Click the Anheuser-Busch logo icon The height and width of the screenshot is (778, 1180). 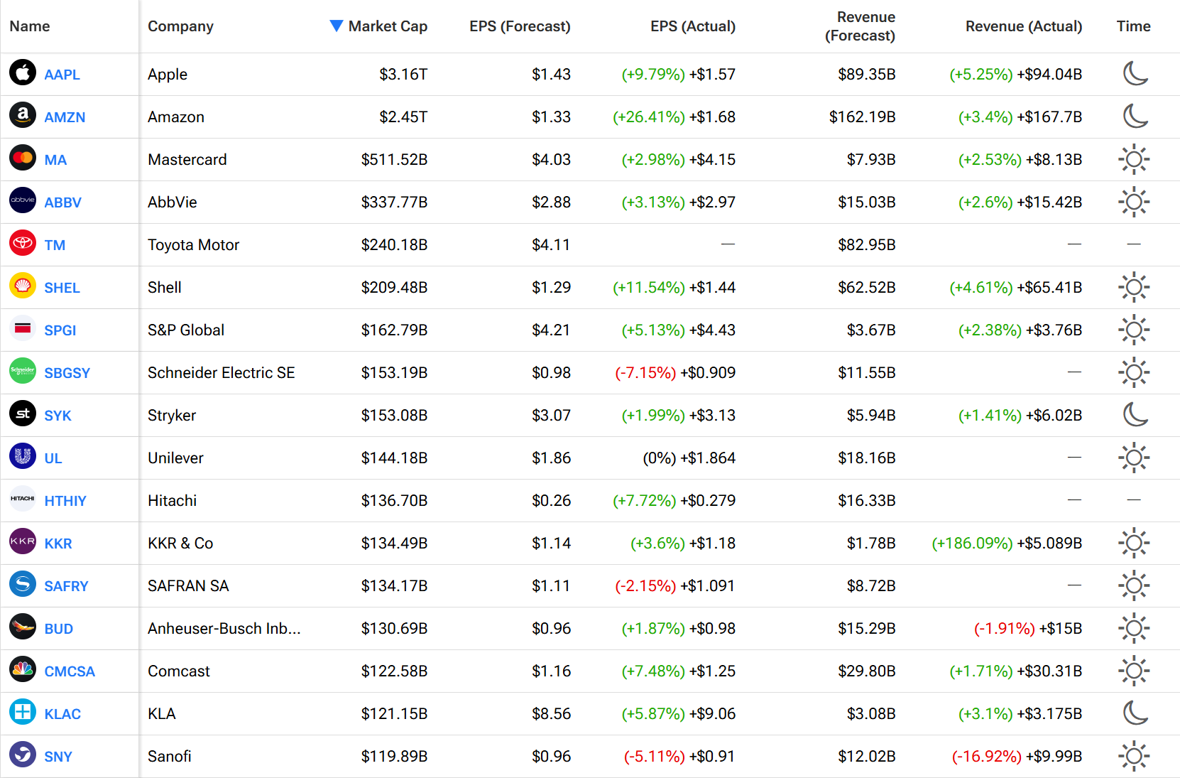point(23,627)
